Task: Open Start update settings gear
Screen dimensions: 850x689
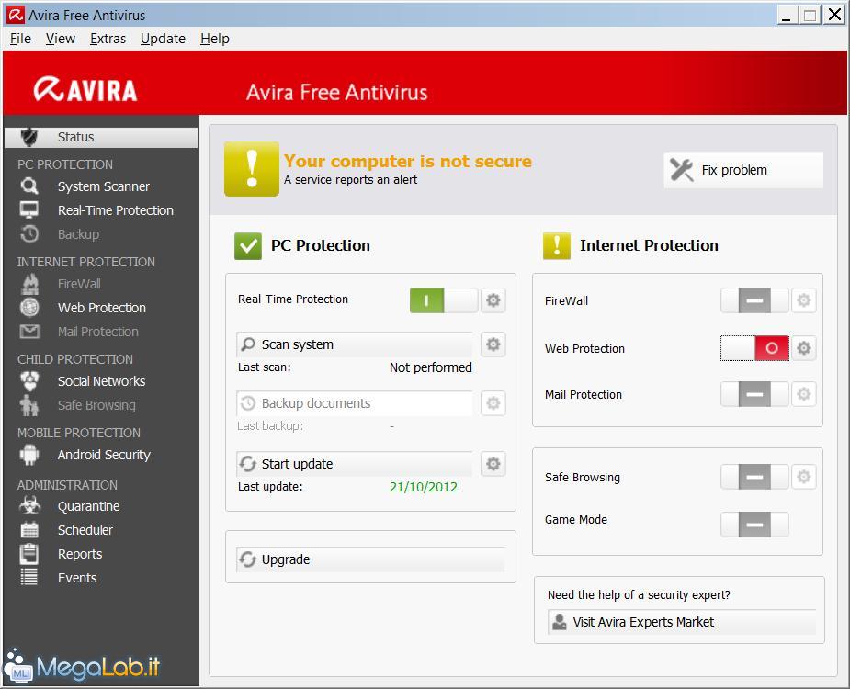Action: tap(493, 464)
